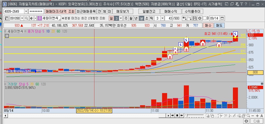Click the zoom magnifier in the bottom toolbar
The height and width of the screenshot is (124, 265).
tap(248, 116)
